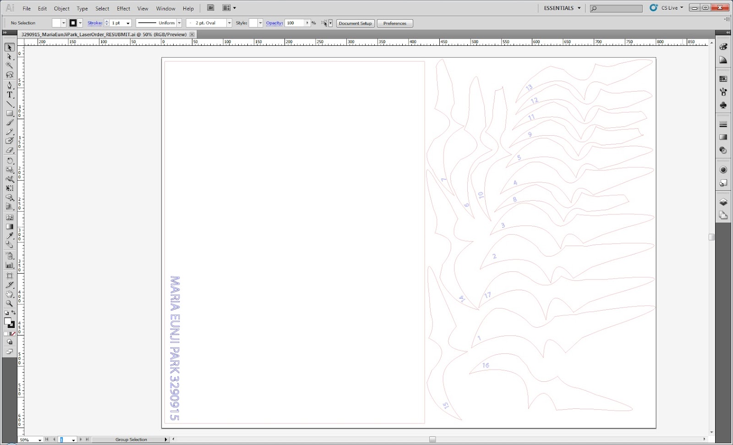Pick the Paintbrush tool

click(9, 122)
